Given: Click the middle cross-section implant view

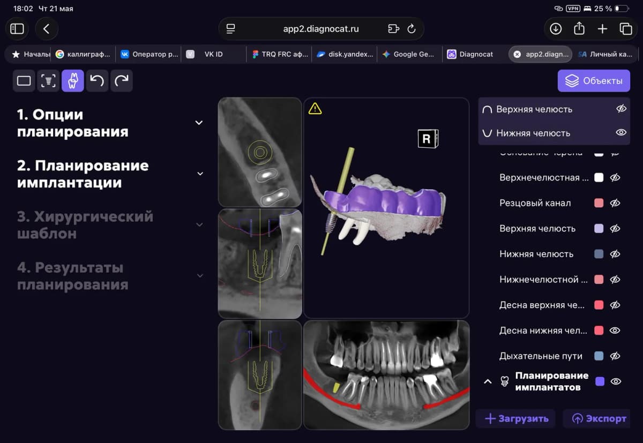Looking at the screenshot, I should tap(260, 264).
